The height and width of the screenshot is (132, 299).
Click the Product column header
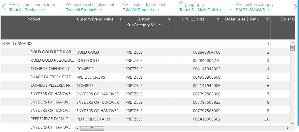(x=33, y=19)
